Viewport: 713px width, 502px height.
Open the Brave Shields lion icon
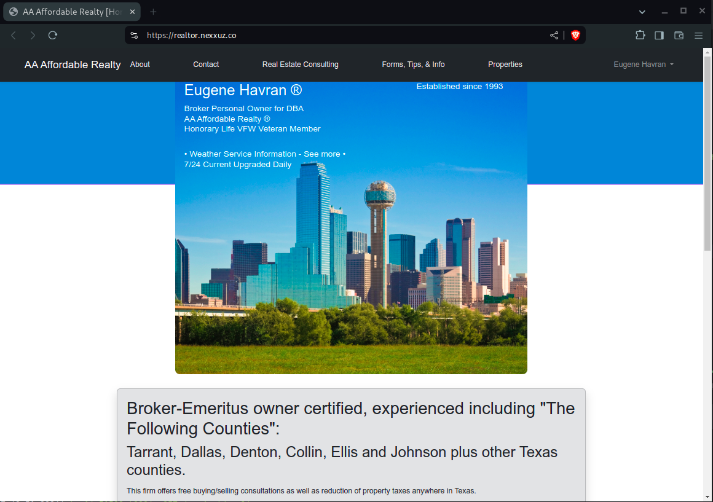click(x=575, y=36)
